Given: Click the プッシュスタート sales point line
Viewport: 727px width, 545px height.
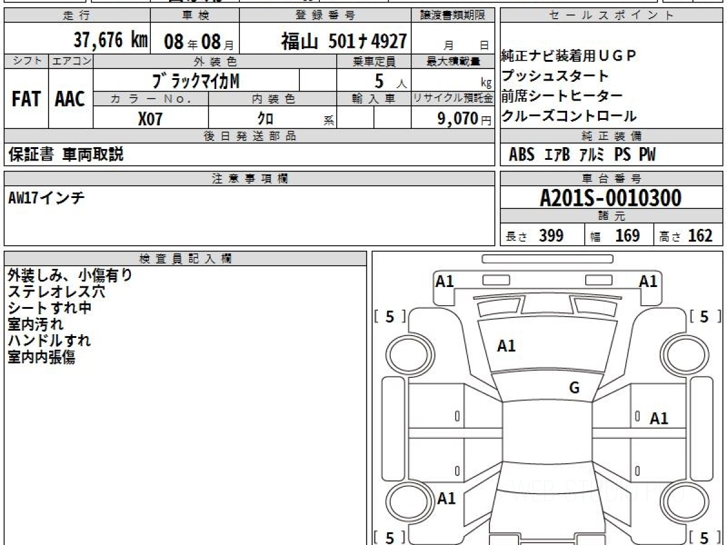Looking at the screenshot, I should point(554,76).
